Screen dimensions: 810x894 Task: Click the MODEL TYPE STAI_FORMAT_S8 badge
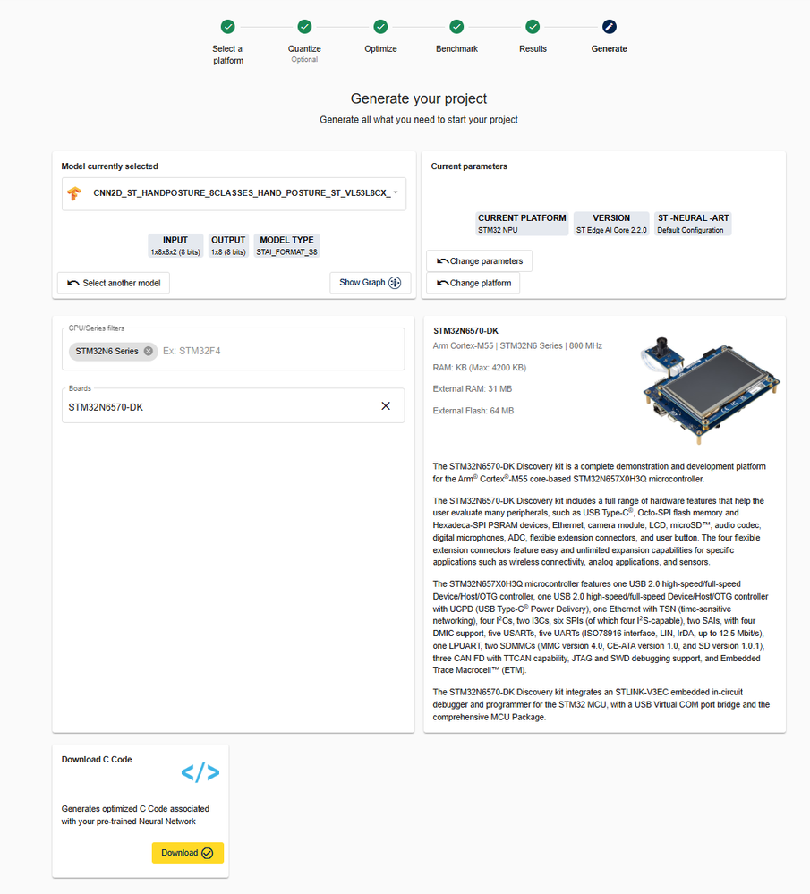click(287, 246)
